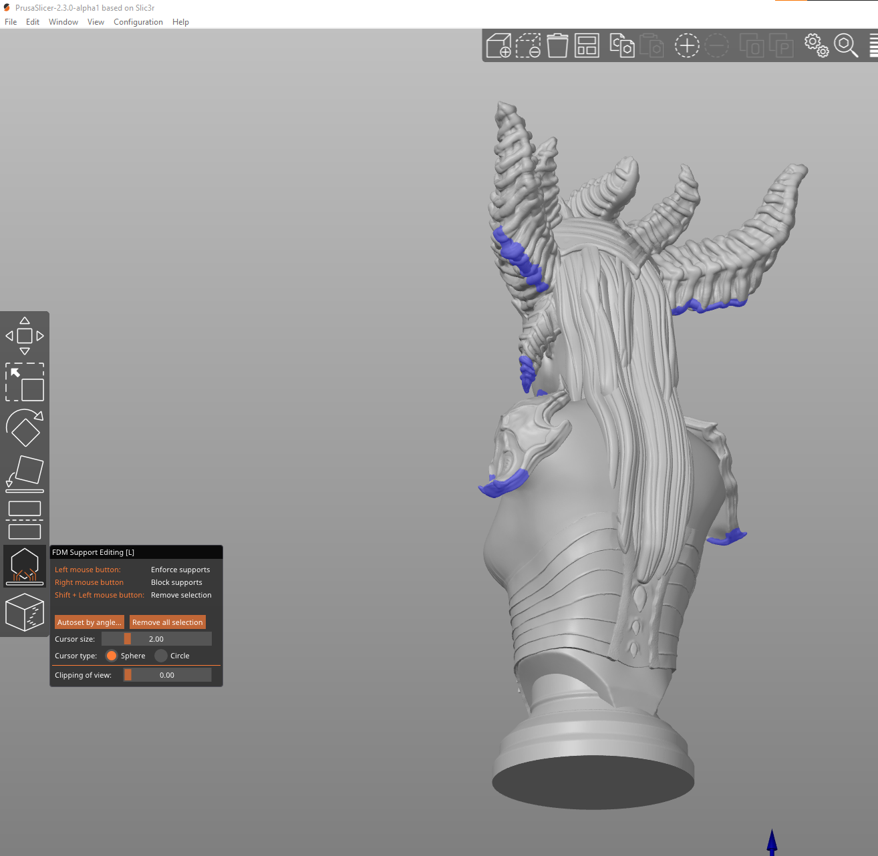Viewport: 878px width, 856px height.
Task: Toggle the FDM support painting tool icon
Action: click(x=25, y=566)
